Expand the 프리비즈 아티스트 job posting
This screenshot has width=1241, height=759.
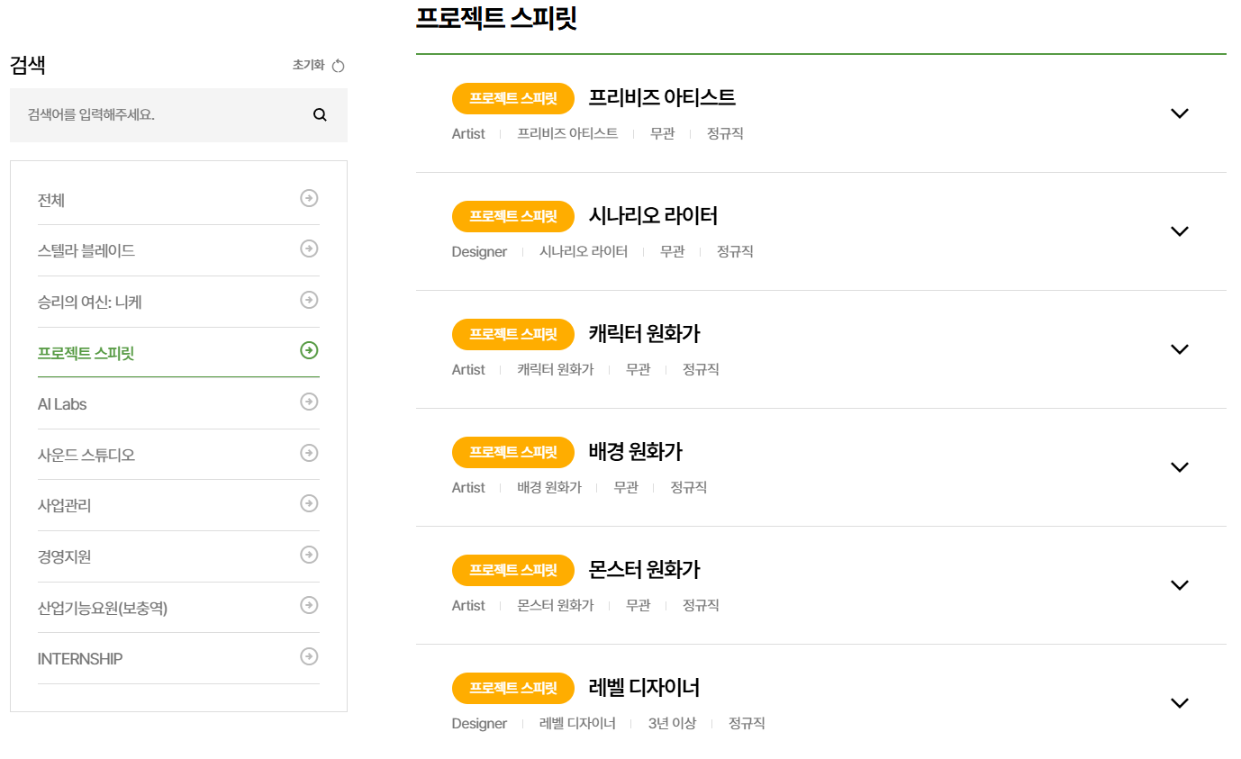1179,113
